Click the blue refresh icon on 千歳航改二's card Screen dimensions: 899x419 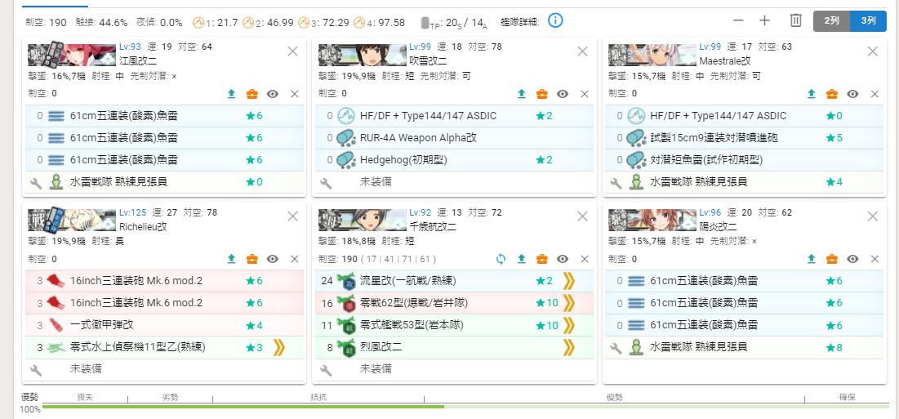pyautogui.click(x=501, y=259)
